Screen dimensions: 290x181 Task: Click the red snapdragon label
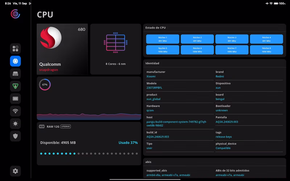coord(49,70)
